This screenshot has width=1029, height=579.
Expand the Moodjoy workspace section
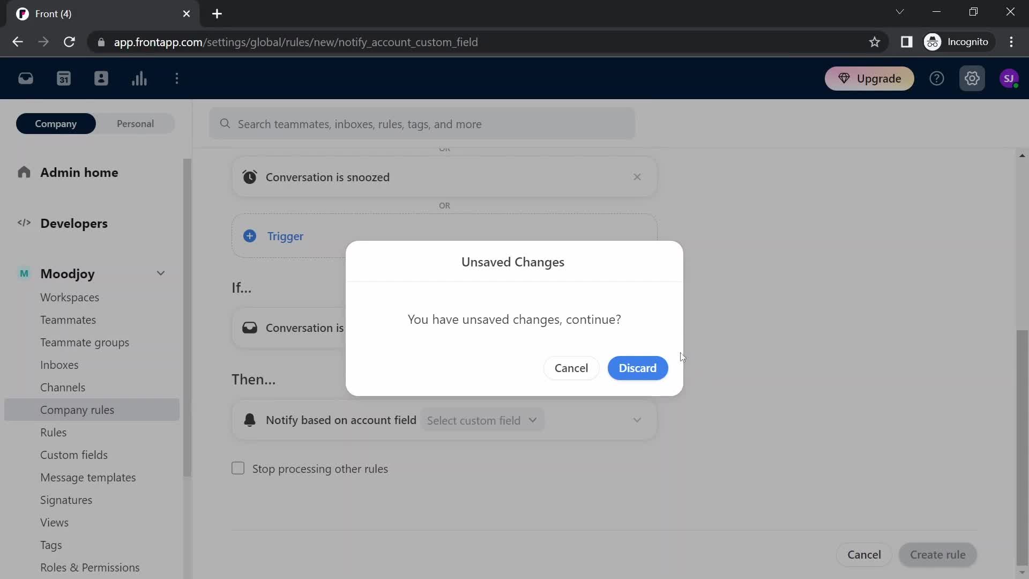click(x=160, y=273)
